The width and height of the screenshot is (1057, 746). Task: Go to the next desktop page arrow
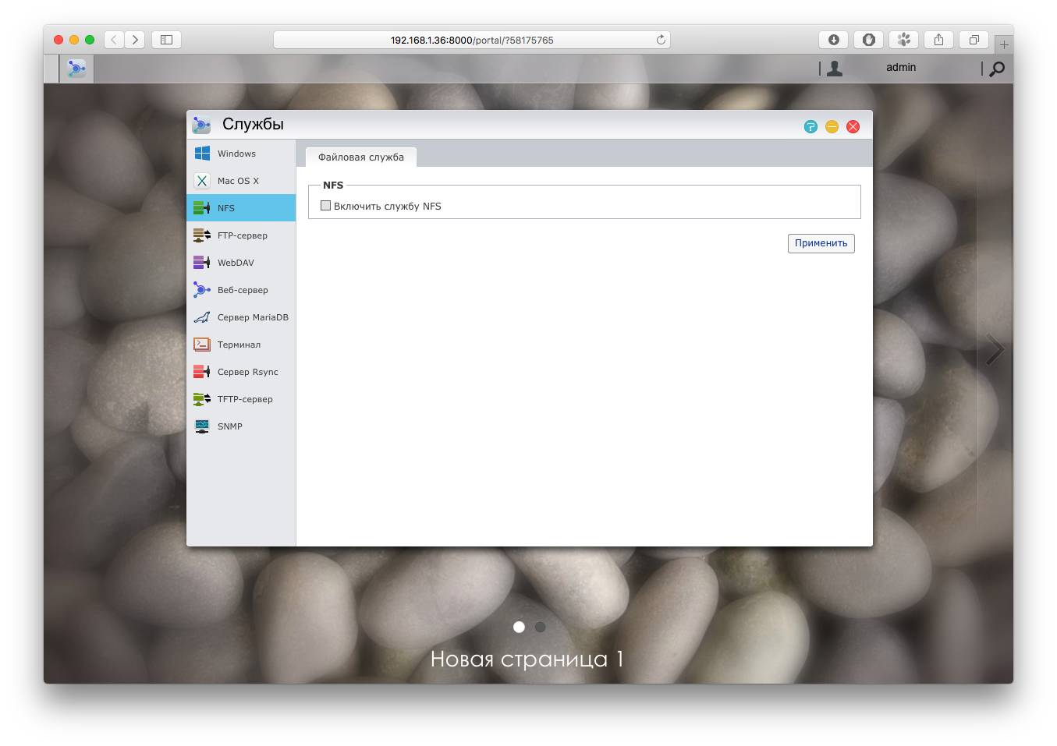click(x=994, y=350)
